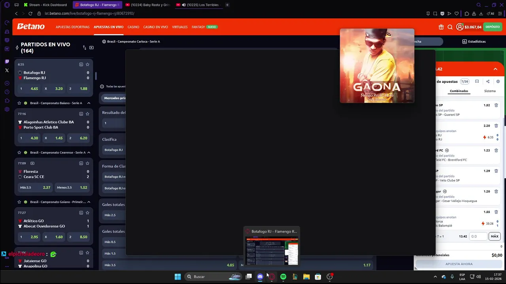Delete the 2.20 bet selection

coord(496,126)
